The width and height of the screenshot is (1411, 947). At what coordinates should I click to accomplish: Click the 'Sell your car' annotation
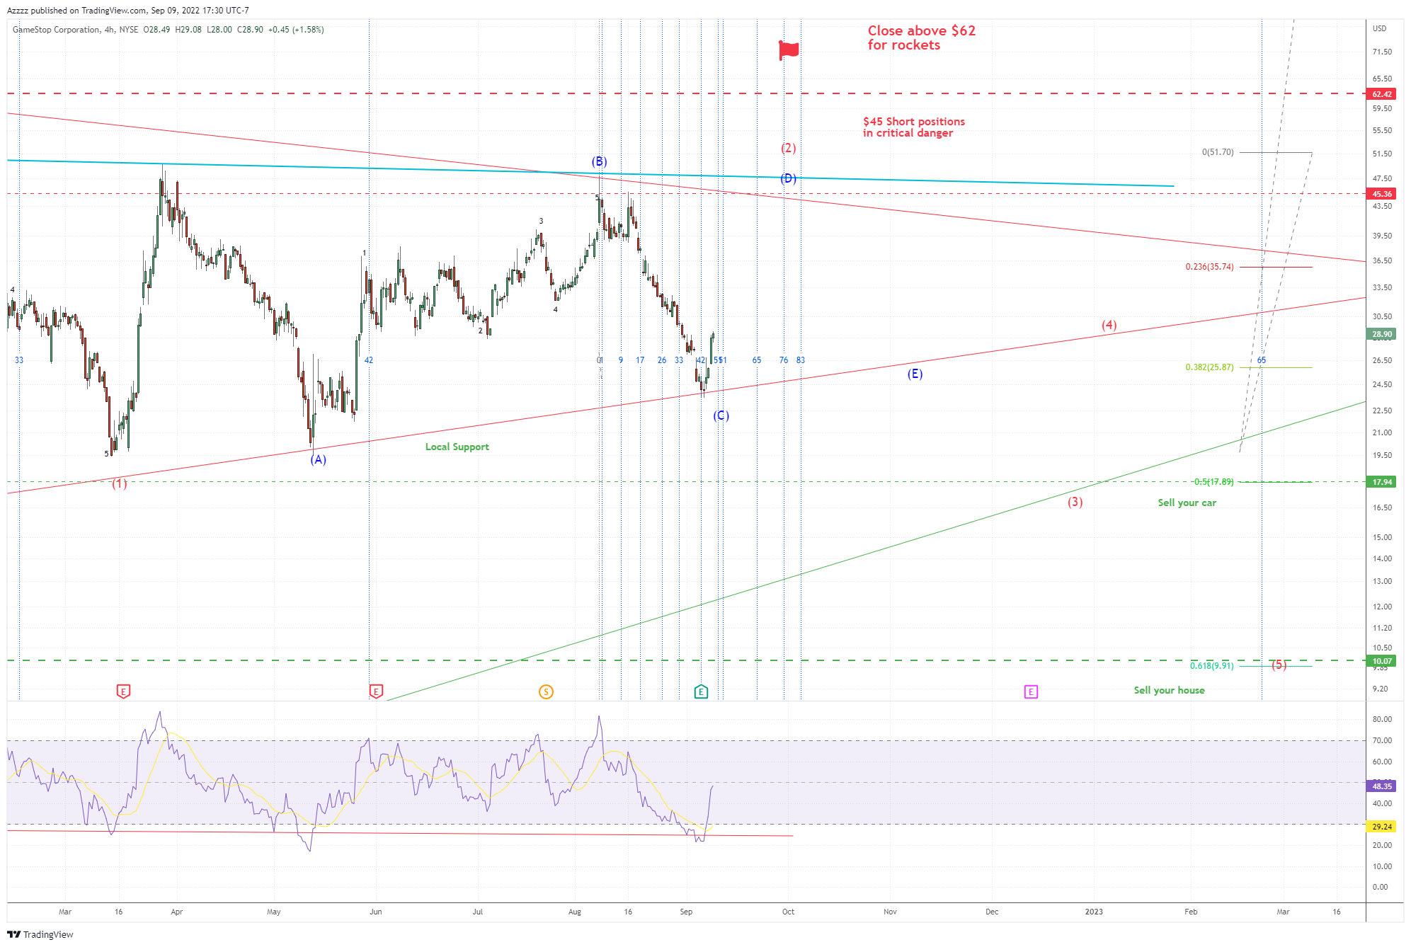(x=1187, y=503)
